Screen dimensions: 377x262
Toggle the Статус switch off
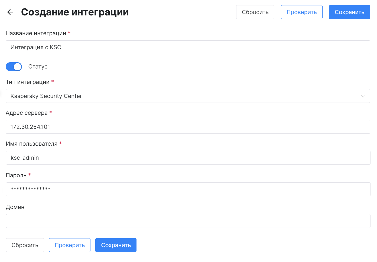[x=14, y=67]
